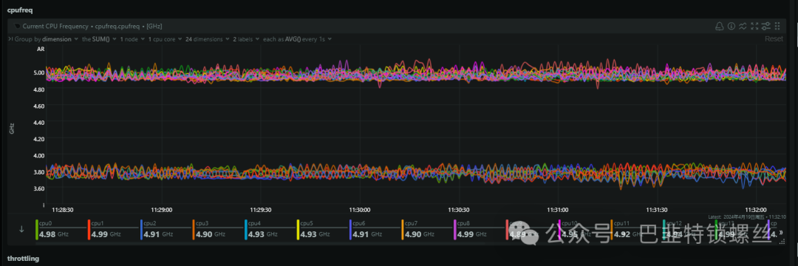Screen dimensions: 798x266
Task: Open chart in fullscreen mode
Action: click(x=754, y=26)
